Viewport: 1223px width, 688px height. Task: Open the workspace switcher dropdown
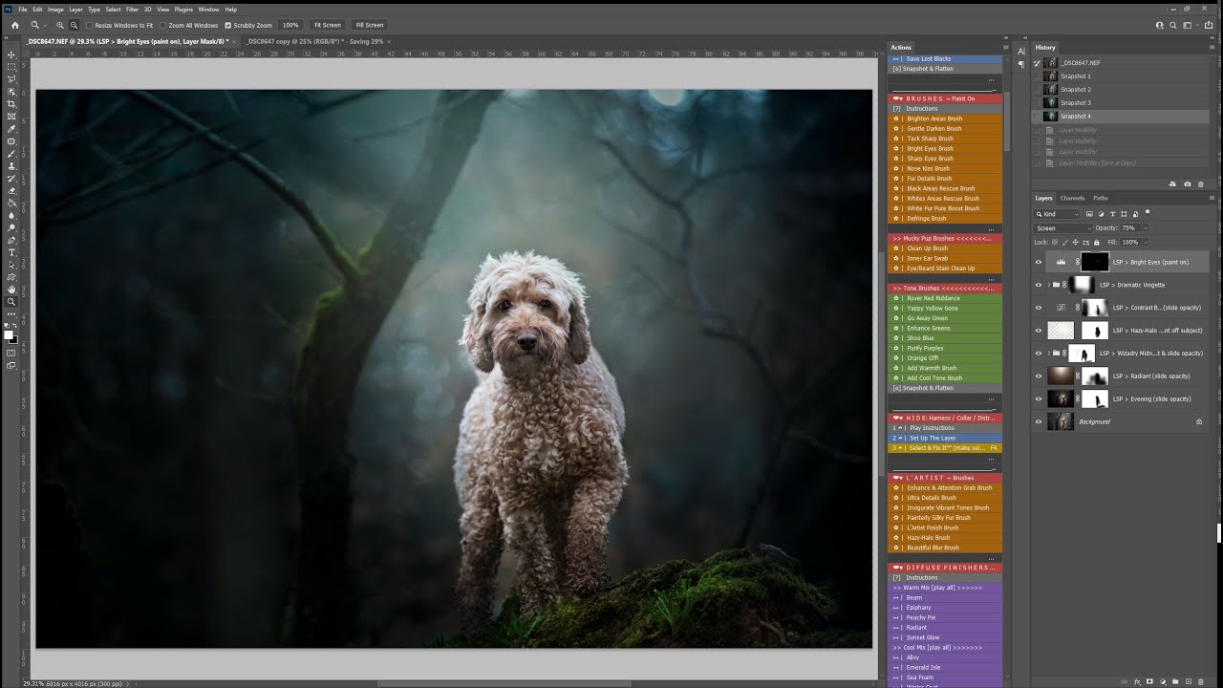[1191, 25]
